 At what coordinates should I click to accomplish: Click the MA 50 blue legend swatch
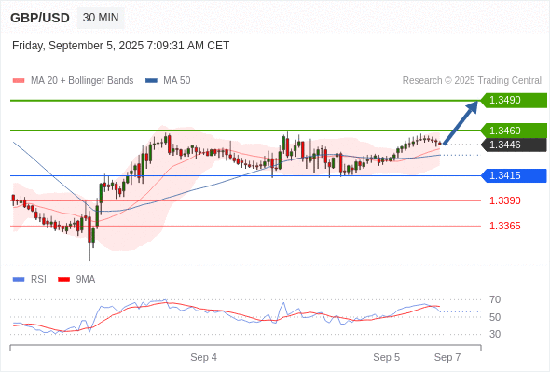(151, 81)
